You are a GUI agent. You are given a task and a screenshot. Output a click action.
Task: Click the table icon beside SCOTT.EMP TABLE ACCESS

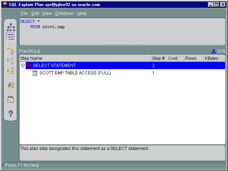pos(35,73)
